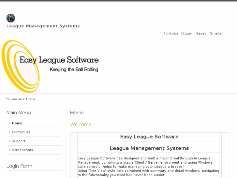237x178 pixels.
Task: Click the paragraph beginning 'Easy League Software has designed'
Action: [x=148, y=167]
